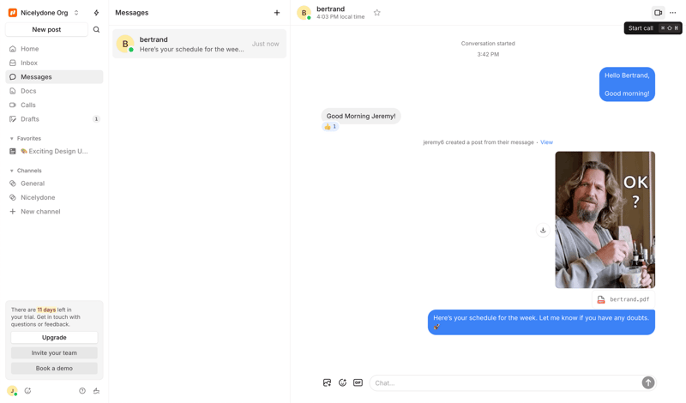Download the OK meme image
Image resolution: width=686 pixels, height=403 pixels.
(x=543, y=230)
